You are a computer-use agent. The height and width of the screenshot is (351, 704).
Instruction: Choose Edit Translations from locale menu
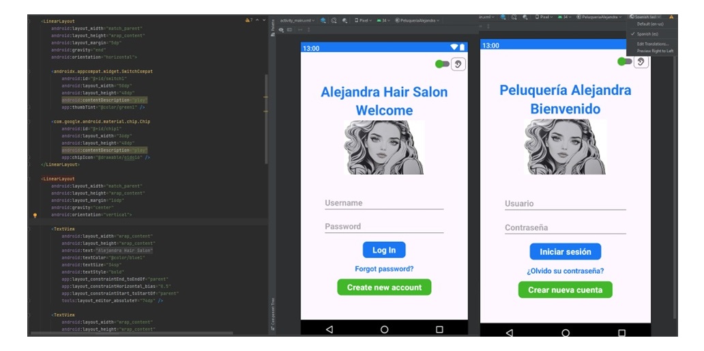pyautogui.click(x=652, y=44)
